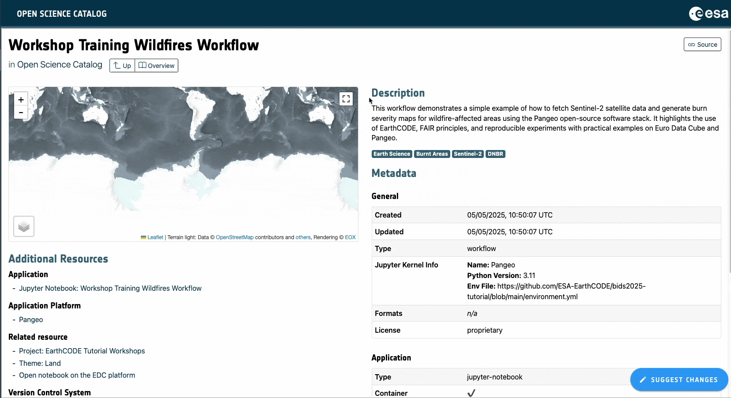Viewport: 731px width, 398px height.
Task: Open Jupyter Notebook: Workshop Training Wildfires Workflow link
Action: (110, 288)
